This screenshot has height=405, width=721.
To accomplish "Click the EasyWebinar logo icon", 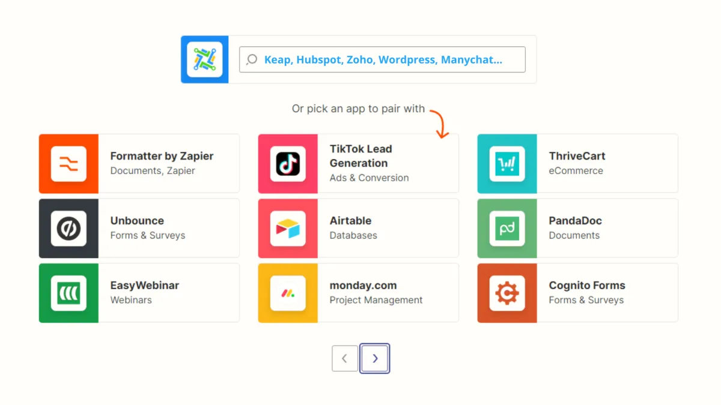I will click(x=68, y=293).
